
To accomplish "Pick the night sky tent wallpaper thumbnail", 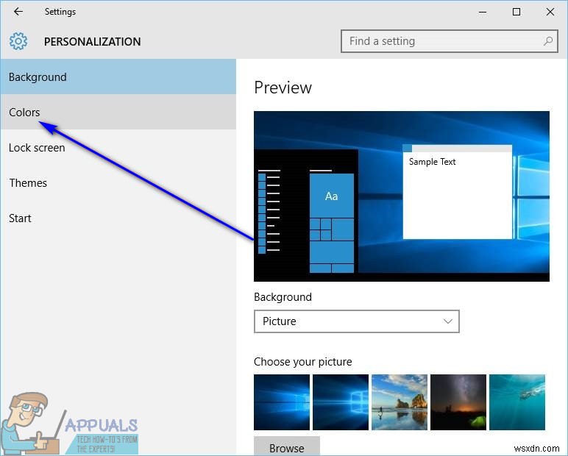I will tap(458, 402).
